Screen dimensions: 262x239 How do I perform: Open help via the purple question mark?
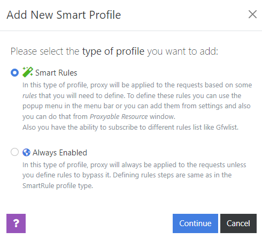pos(16,223)
